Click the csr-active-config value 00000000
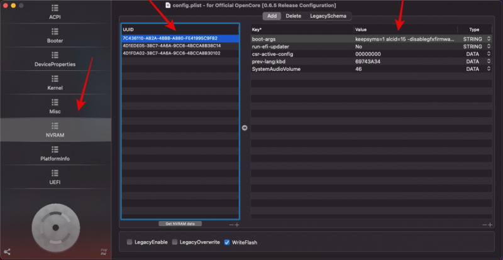Screen dimensions: 503x260 406,54
